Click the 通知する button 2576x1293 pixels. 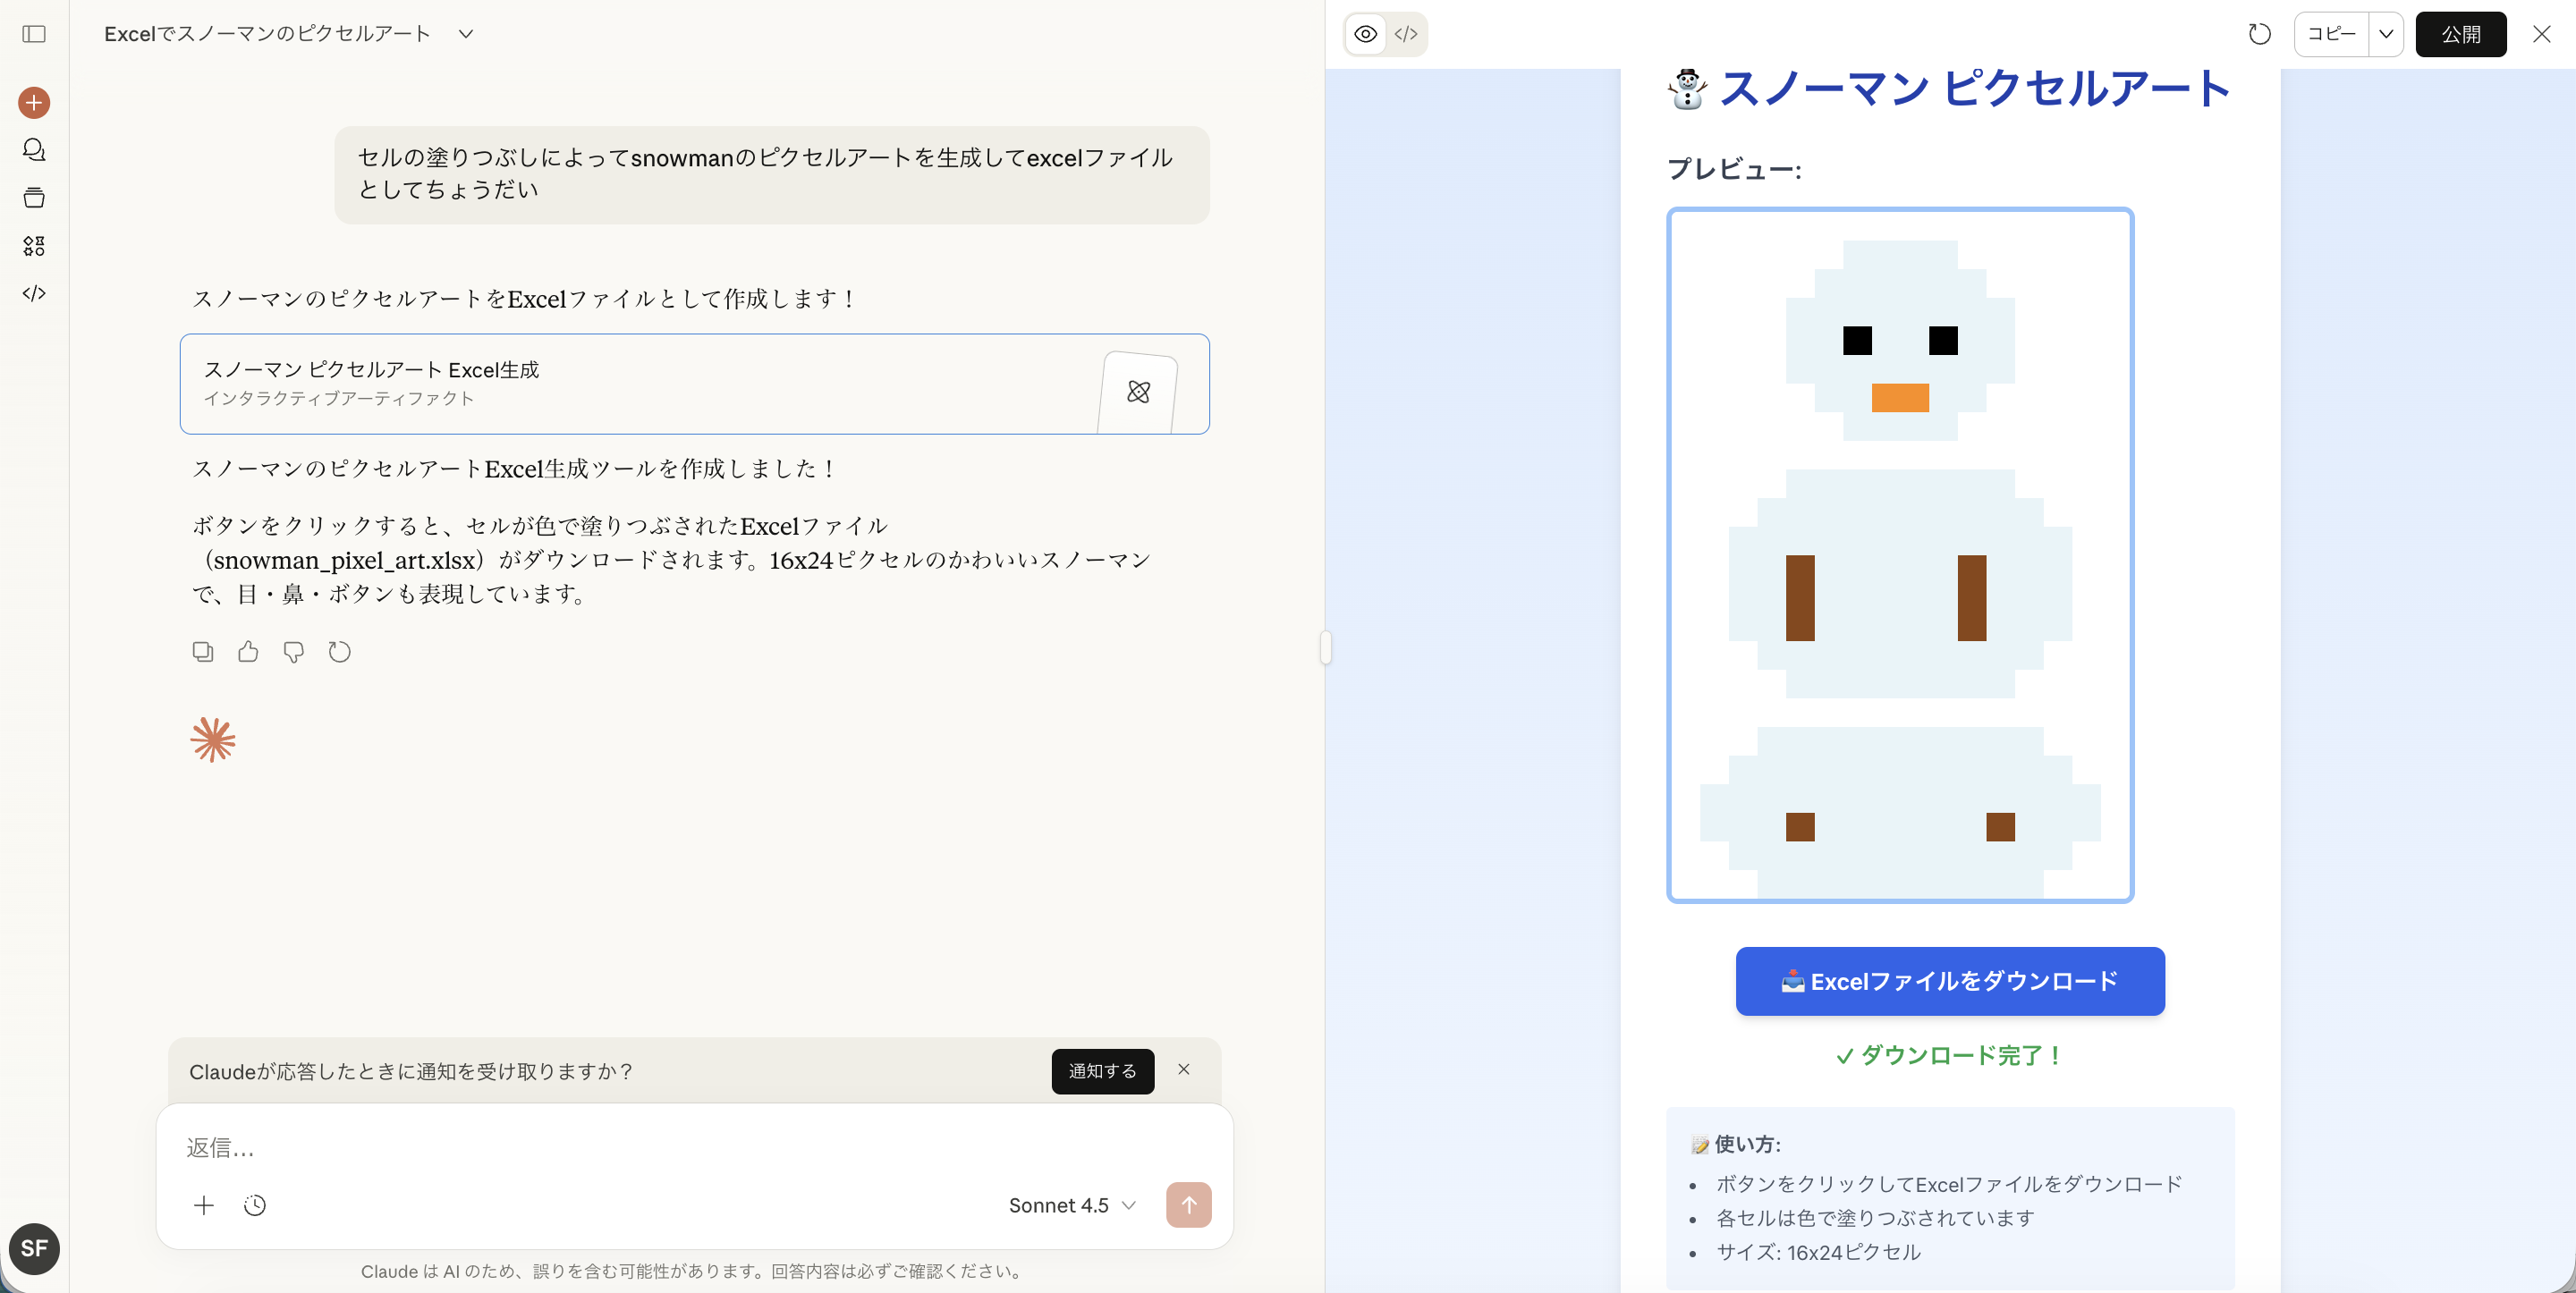[1102, 1071]
